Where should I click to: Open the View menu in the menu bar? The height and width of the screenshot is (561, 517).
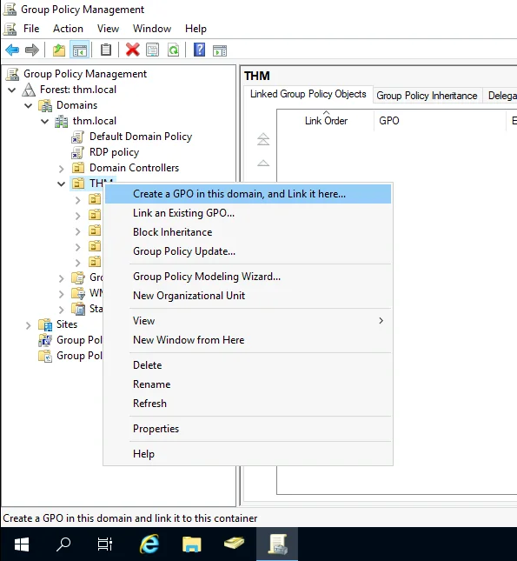[x=108, y=29]
